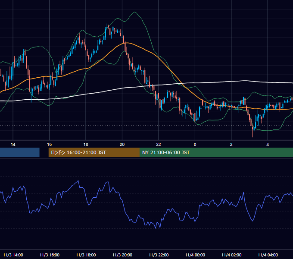Click the upper time axis label 0
The height and width of the screenshot is (259, 293).
tap(195, 145)
